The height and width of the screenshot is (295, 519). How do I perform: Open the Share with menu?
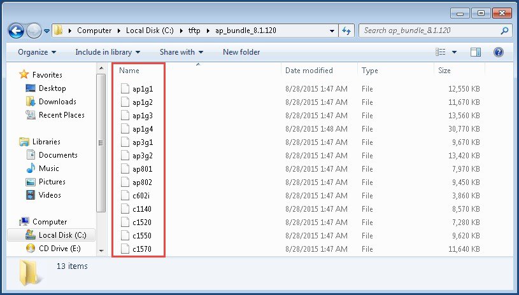[x=181, y=52]
